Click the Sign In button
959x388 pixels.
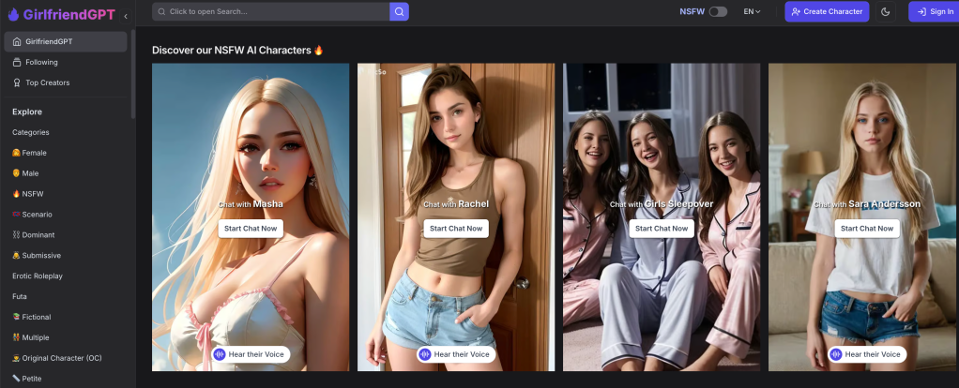tap(934, 11)
